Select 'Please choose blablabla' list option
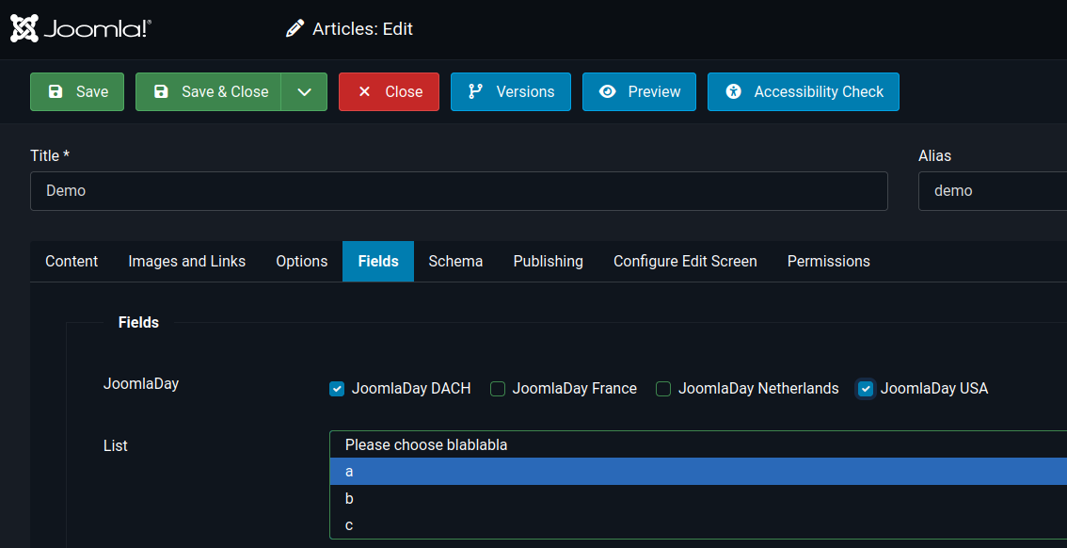This screenshot has height=548, width=1067. click(698, 444)
